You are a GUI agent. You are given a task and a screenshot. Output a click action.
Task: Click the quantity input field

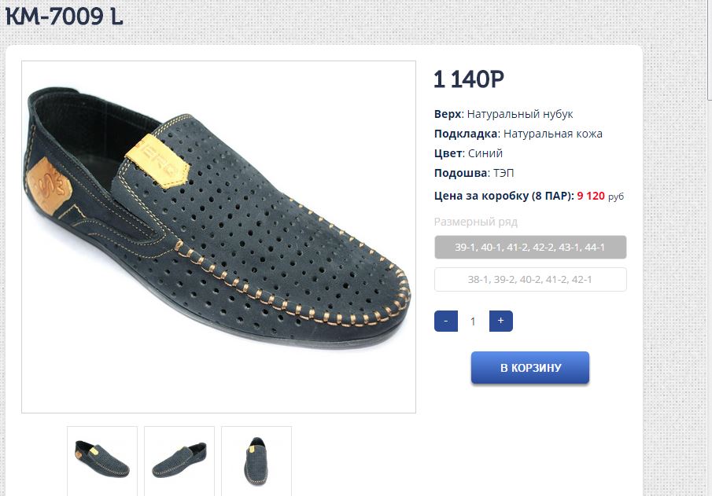tap(473, 321)
